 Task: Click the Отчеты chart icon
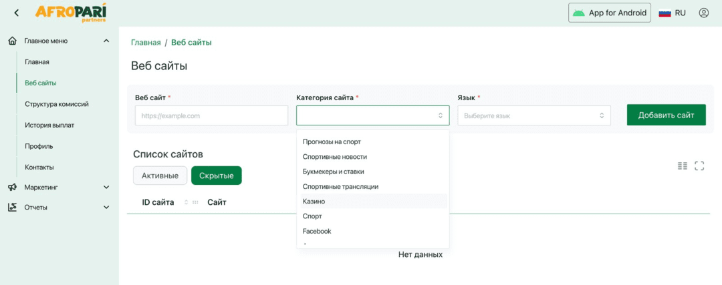[x=13, y=208]
